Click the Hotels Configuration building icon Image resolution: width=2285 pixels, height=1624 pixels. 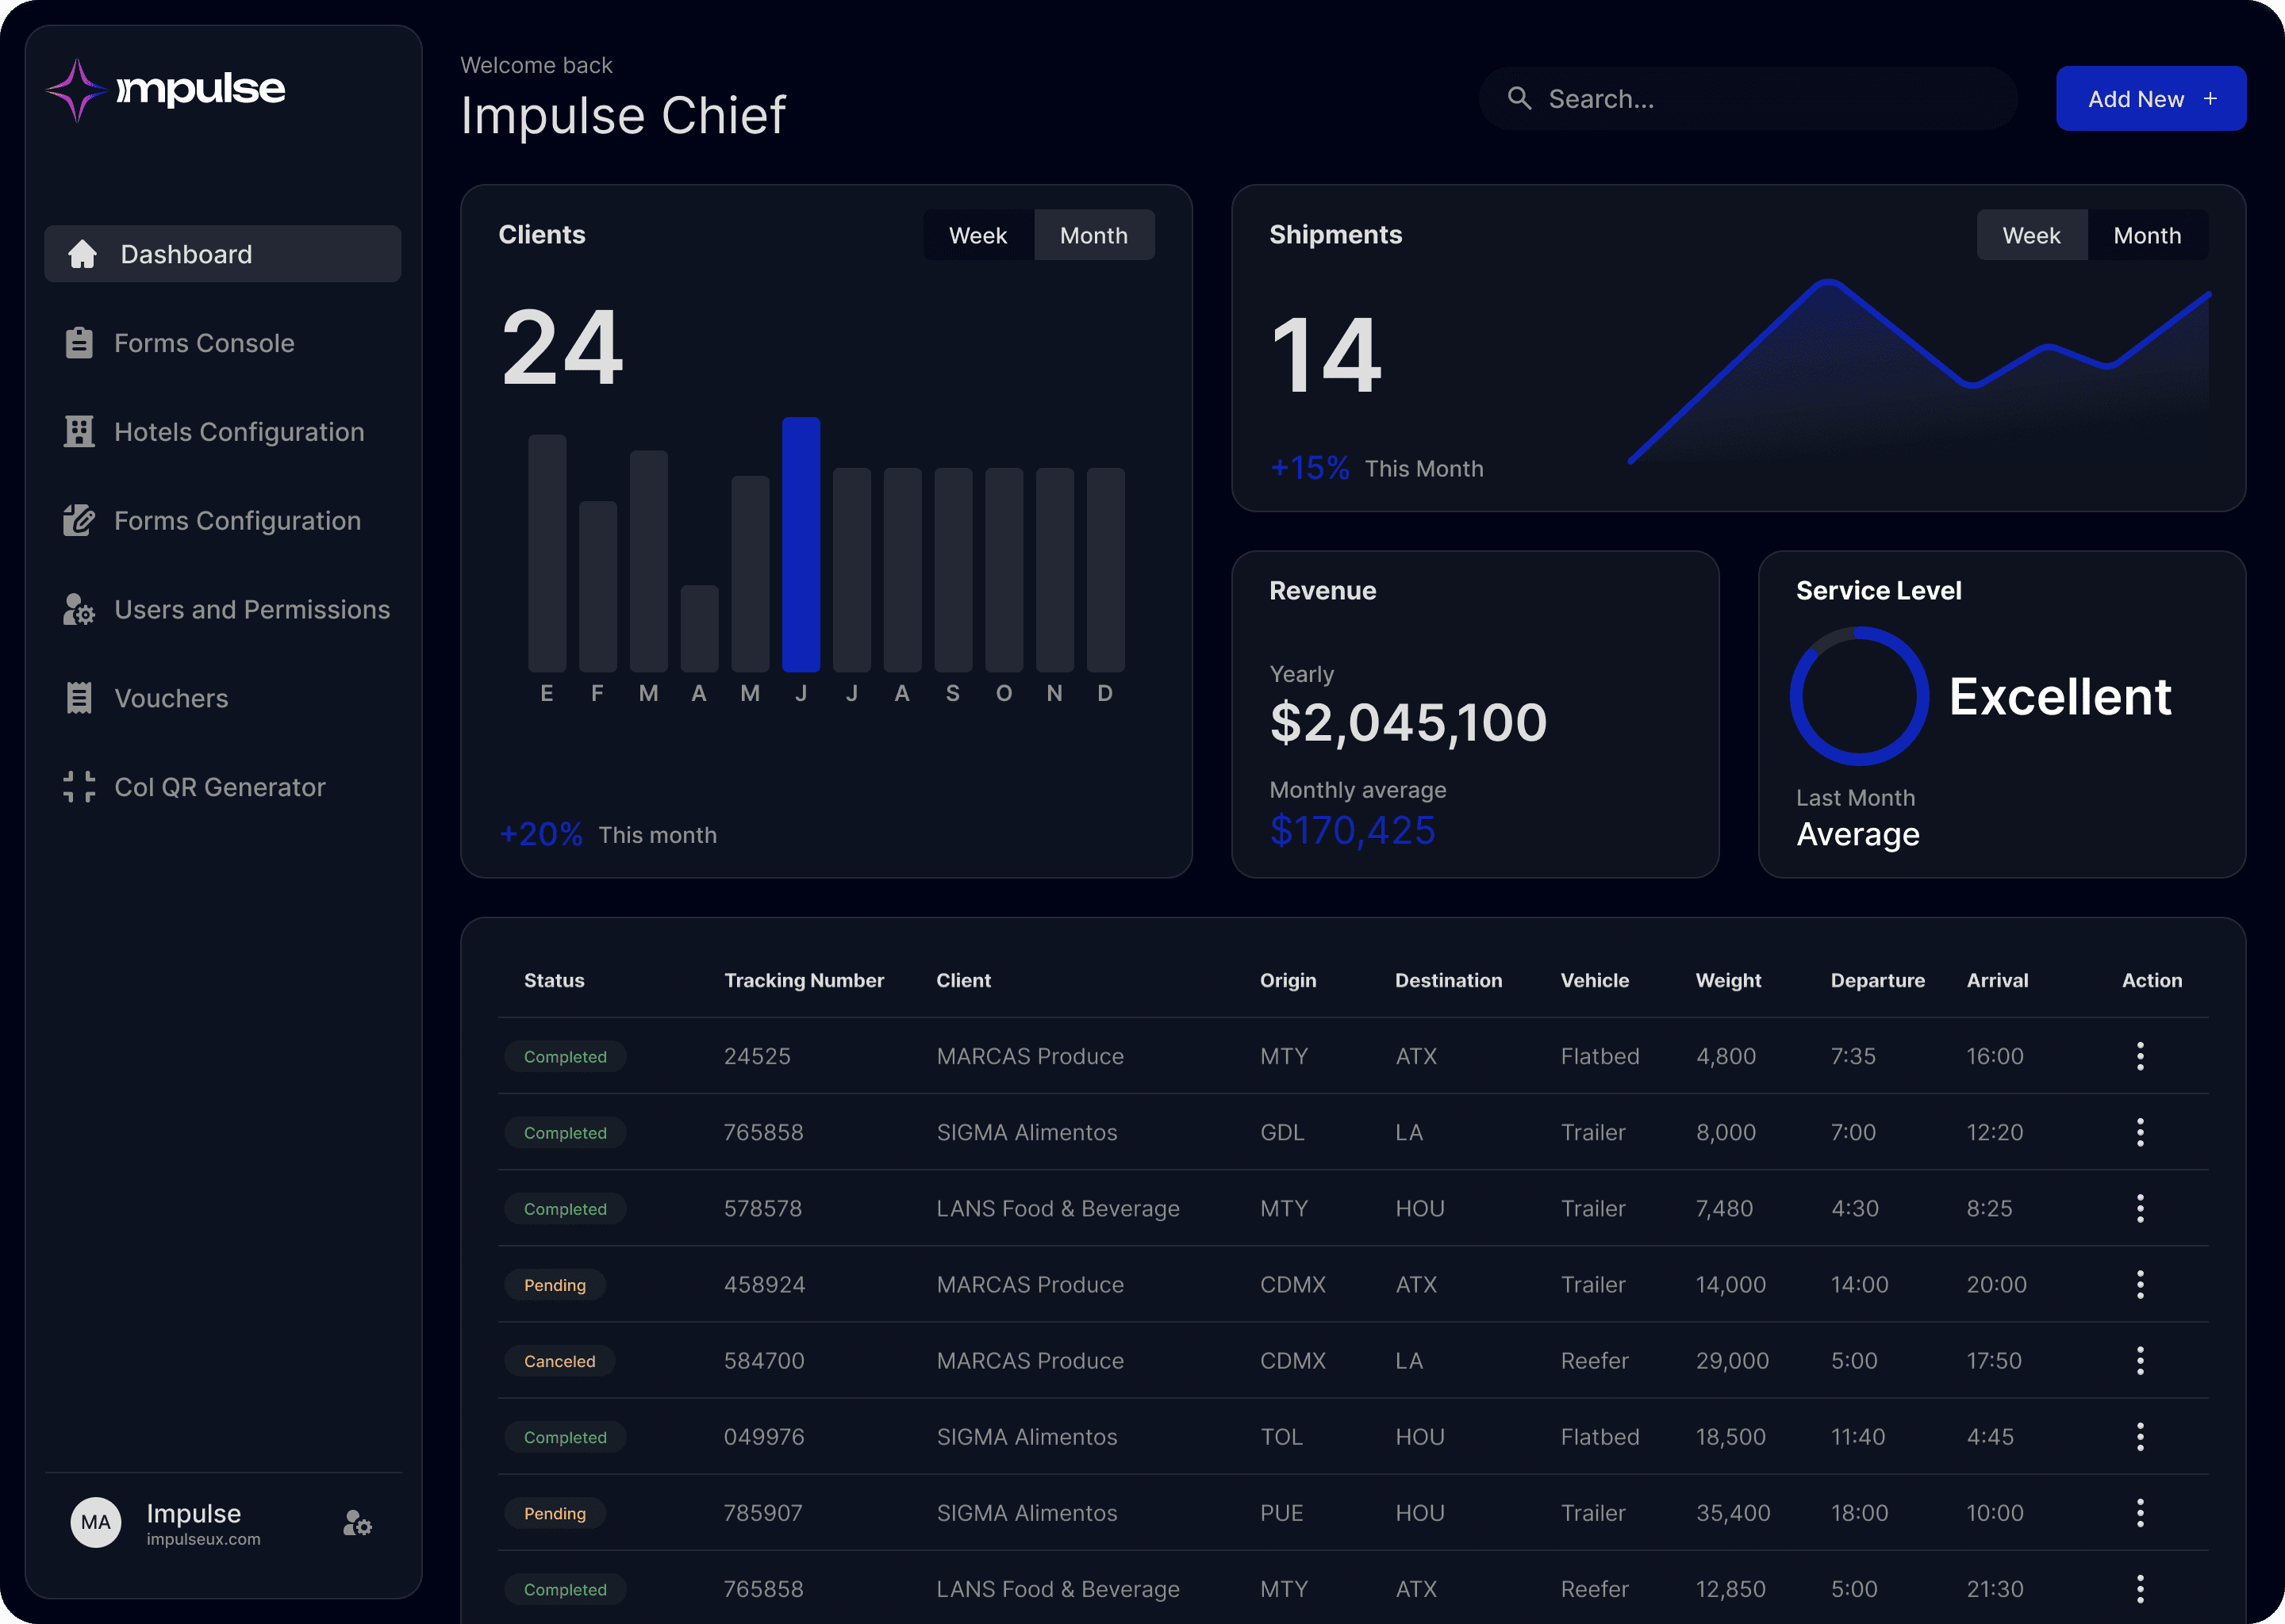pos(79,432)
